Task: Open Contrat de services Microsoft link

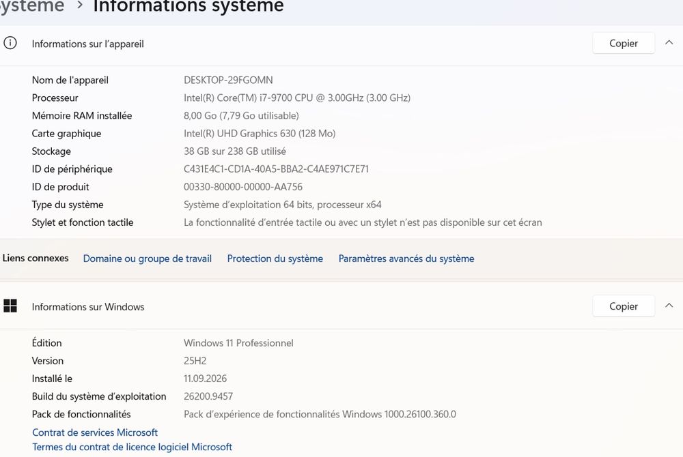Action: click(x=95, y=432)
